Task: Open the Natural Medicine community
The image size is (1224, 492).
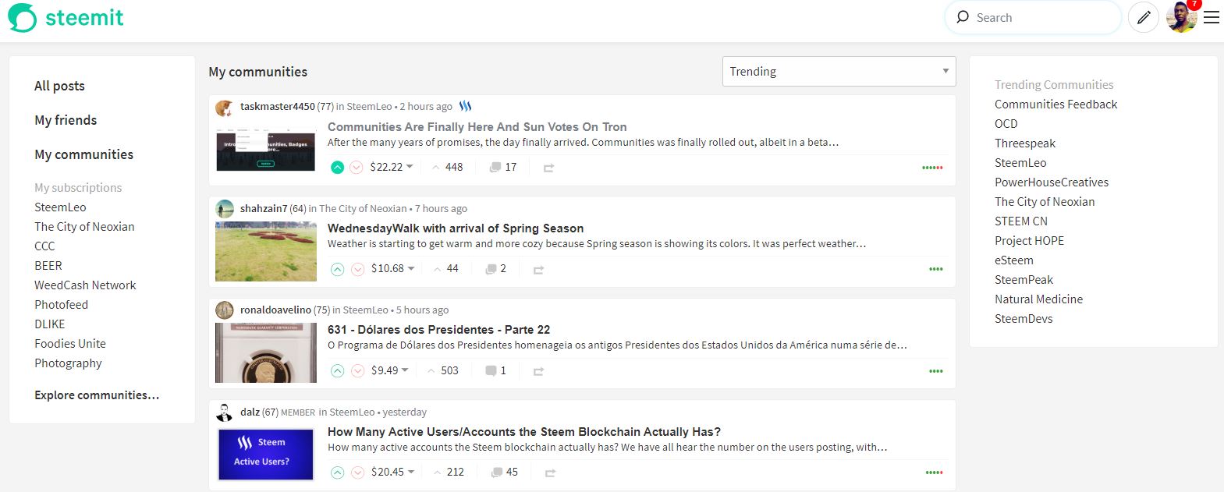Action: coord(1038,299)
